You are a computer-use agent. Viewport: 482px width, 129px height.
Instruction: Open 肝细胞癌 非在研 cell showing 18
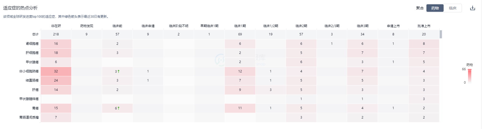[56, 53]
